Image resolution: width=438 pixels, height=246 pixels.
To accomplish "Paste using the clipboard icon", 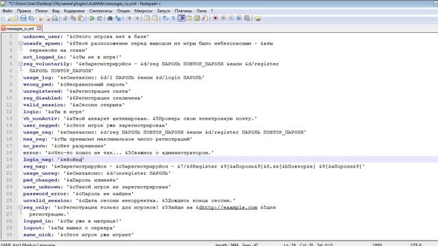I will pos(81,18).
